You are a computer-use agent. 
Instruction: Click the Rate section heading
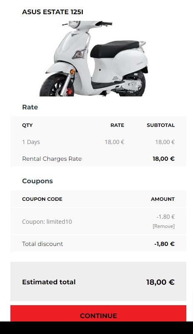(x=30, y=107)
